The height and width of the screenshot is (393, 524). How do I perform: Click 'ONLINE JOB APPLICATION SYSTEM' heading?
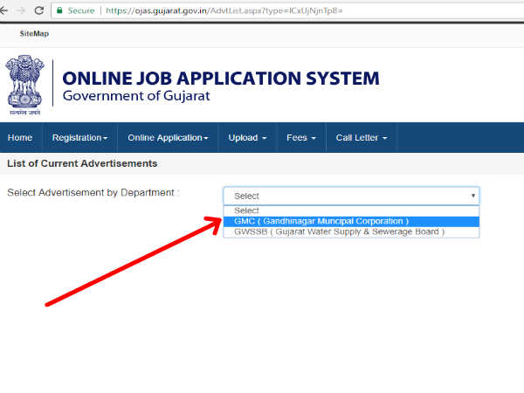pos(221,79)
